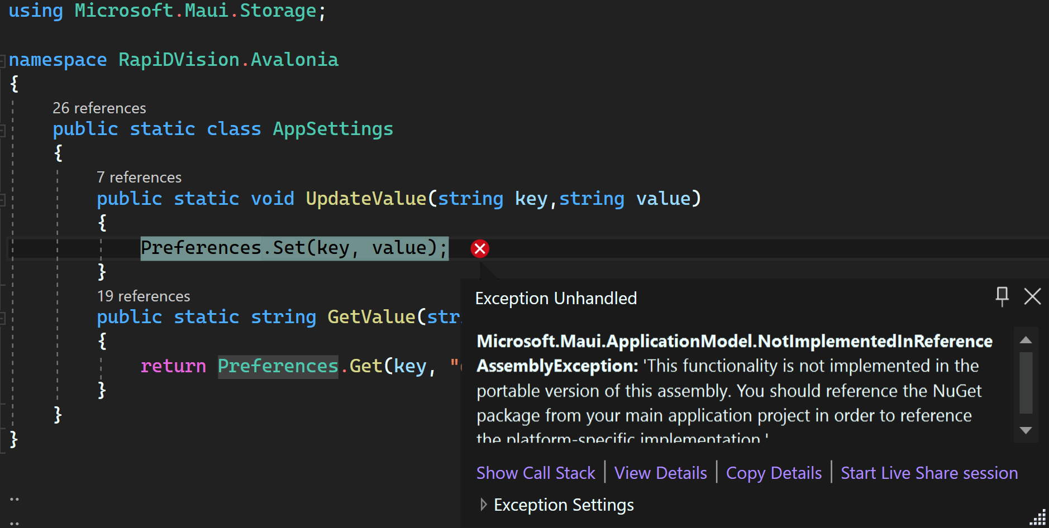Open 26 references CodeLens above AppSettings
Screen dimensions: 1049x528
pyautogui.click(x=99, y=108)
